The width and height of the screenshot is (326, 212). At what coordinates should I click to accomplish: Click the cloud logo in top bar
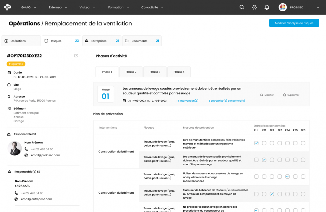click(x=7, y=7)
